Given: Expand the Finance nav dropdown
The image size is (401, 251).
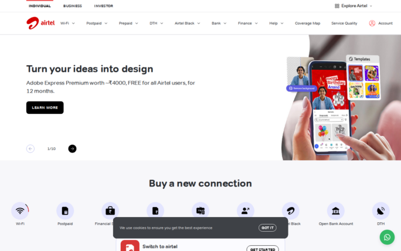Looking at the screenshot, I should pos(247,23).
